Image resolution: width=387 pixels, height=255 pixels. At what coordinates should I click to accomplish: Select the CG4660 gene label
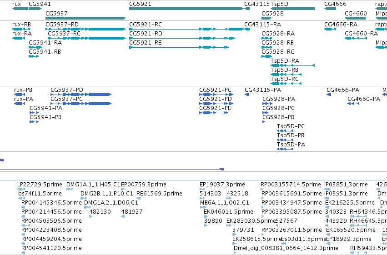pyautogui.click(x=356, y=13)
